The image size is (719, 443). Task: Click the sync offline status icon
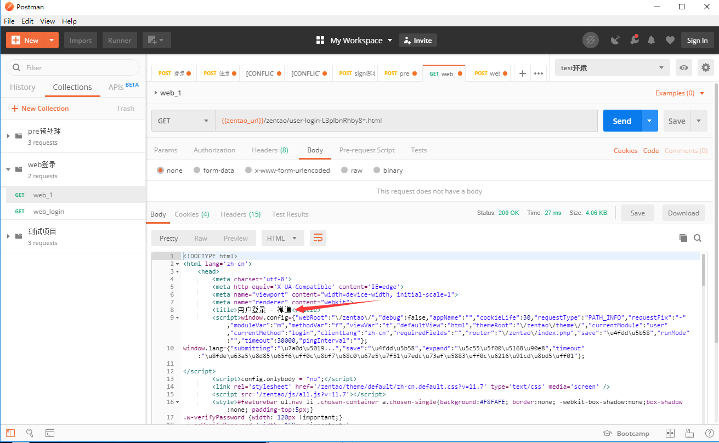(591, 40)
